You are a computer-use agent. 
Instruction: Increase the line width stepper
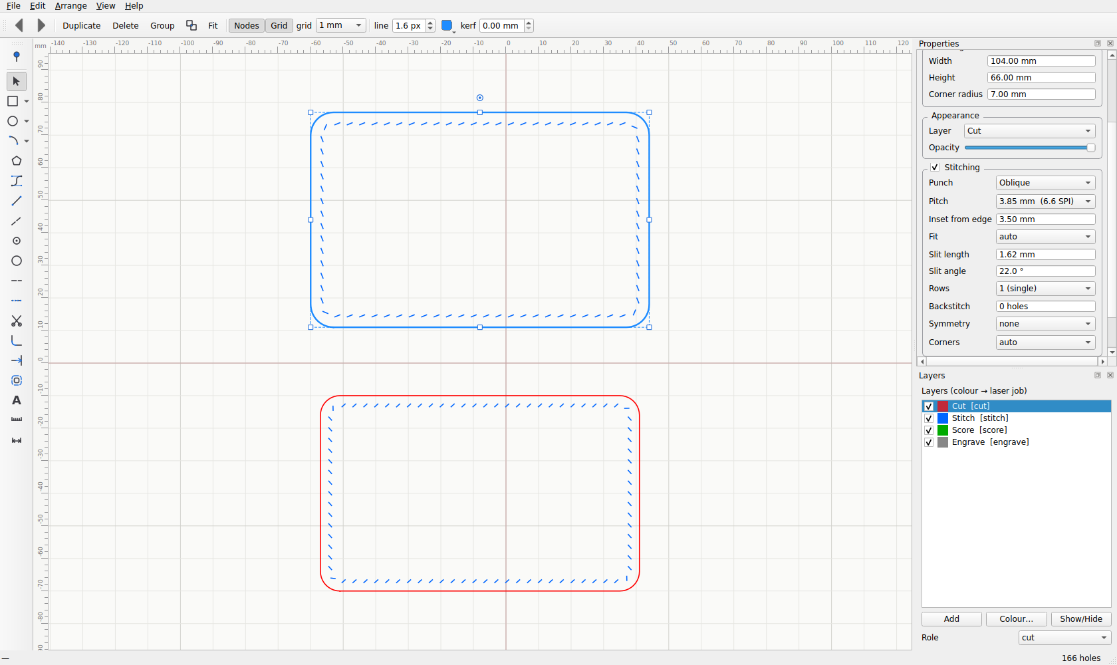point(430,23)
